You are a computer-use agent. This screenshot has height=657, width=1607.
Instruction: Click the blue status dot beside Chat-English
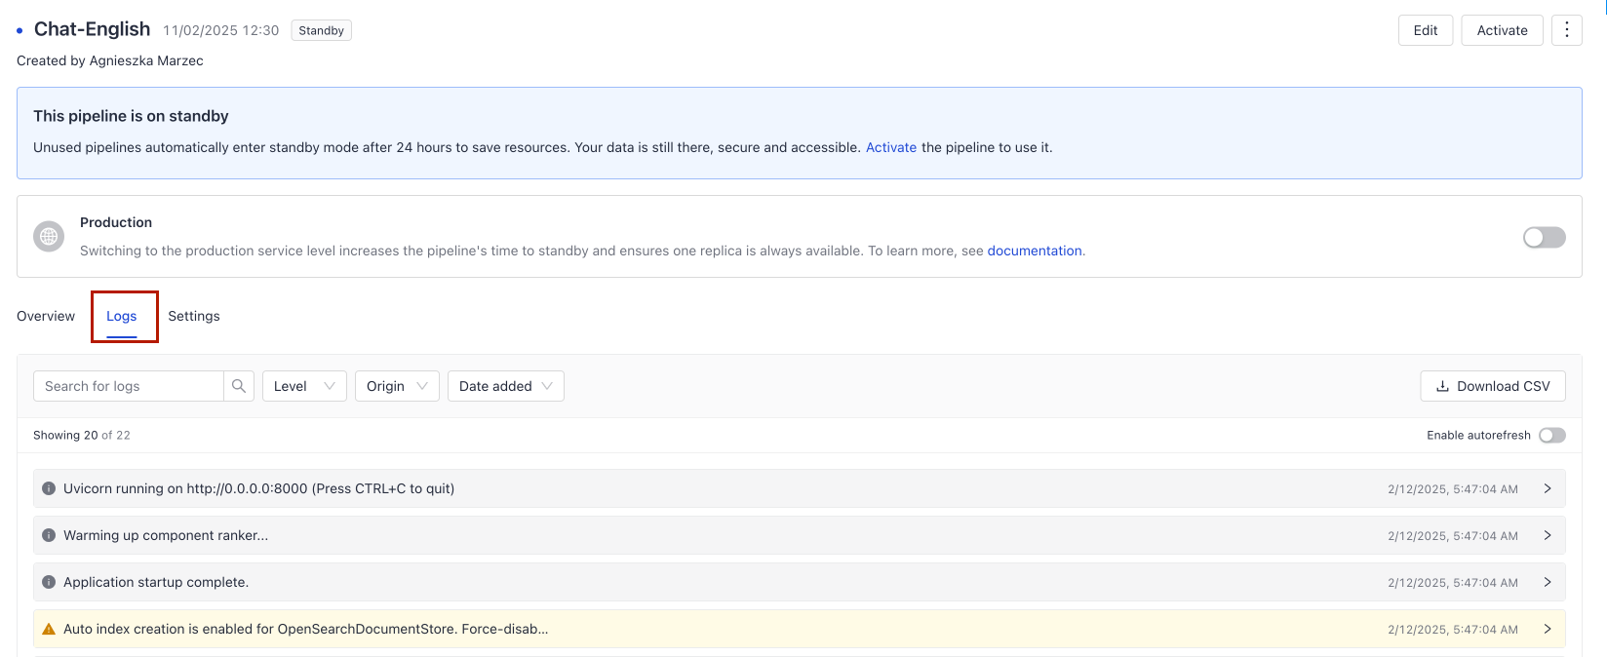click(x=20, y=31)
